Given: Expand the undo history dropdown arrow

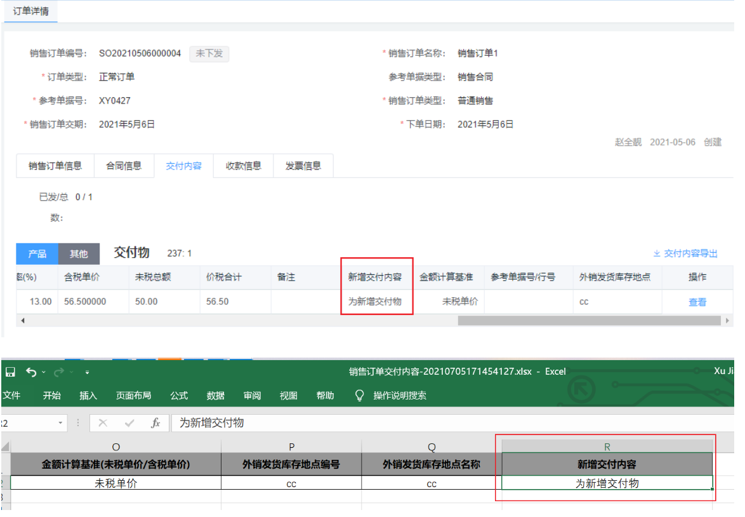Looking at the screenshot, I should click(43, 372).
